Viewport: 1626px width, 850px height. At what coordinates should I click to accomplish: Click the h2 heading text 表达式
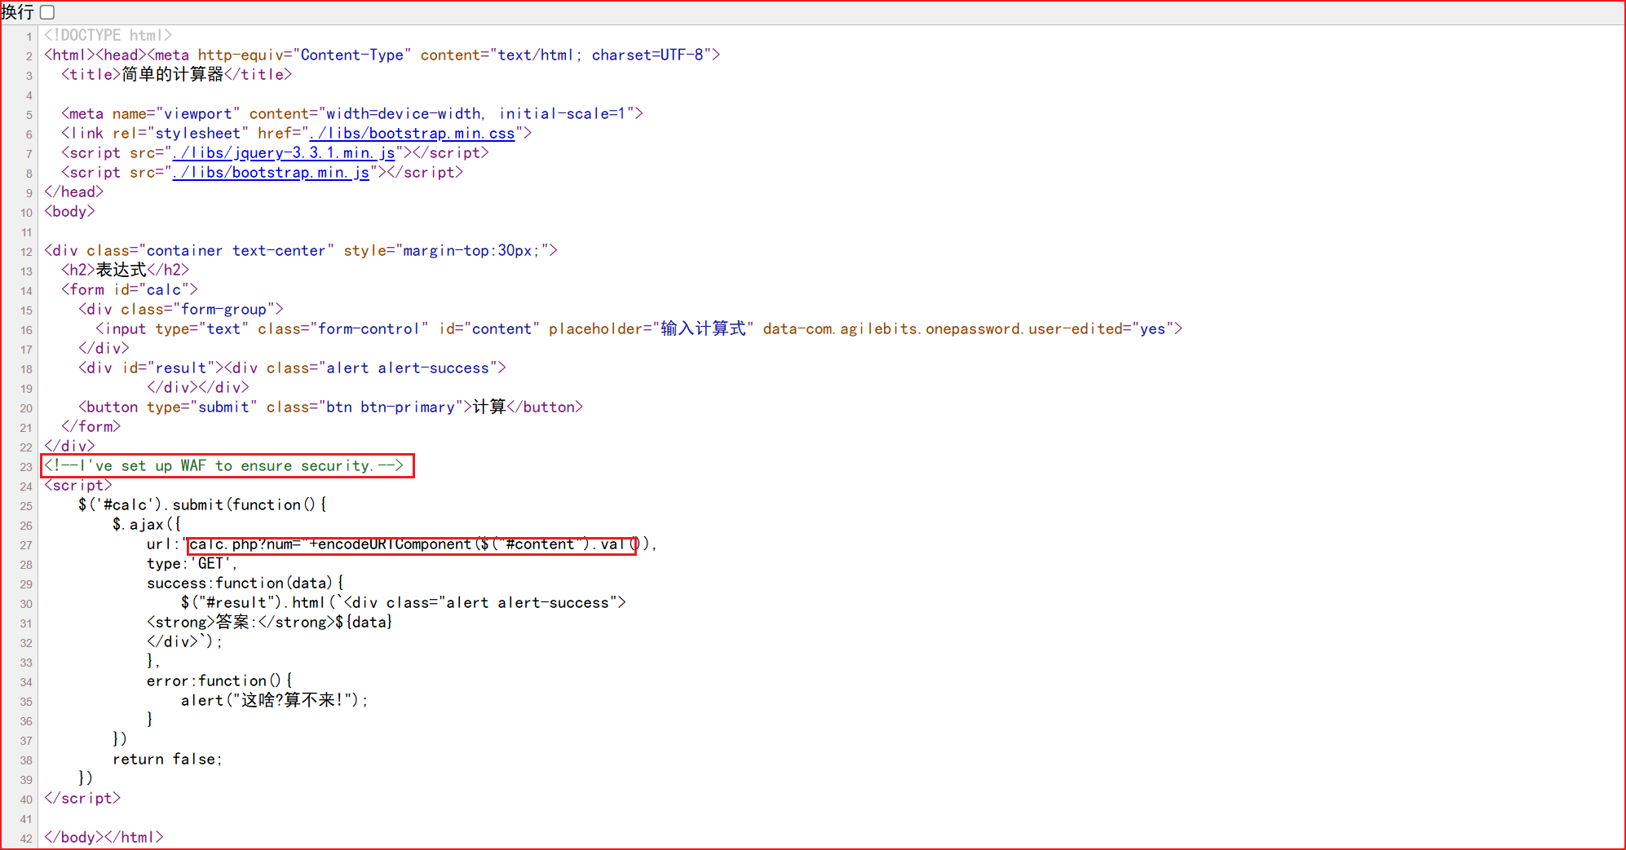click(122, 270)
